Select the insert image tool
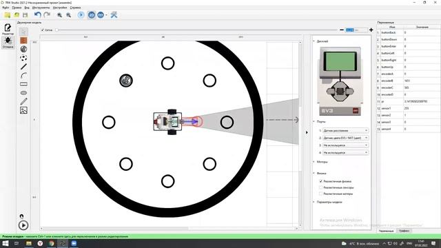Screen dimensions: 441x248 coord(23,110)
